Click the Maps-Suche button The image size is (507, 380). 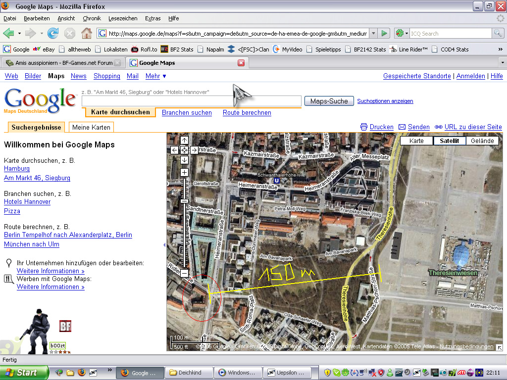tap(329, 101)
